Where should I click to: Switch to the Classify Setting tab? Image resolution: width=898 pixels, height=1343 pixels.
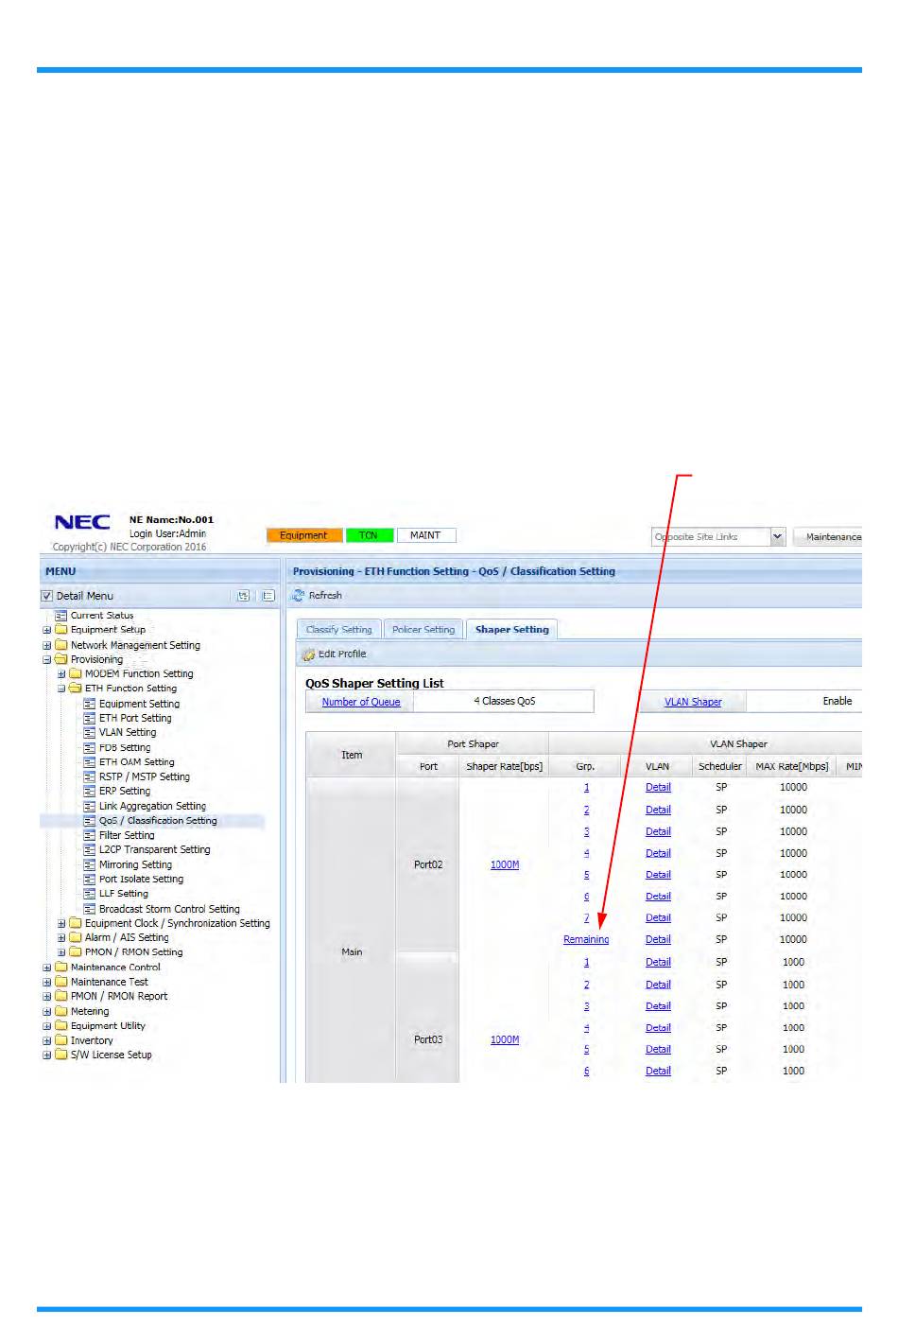pyautogui.click(x=339, y=630)
